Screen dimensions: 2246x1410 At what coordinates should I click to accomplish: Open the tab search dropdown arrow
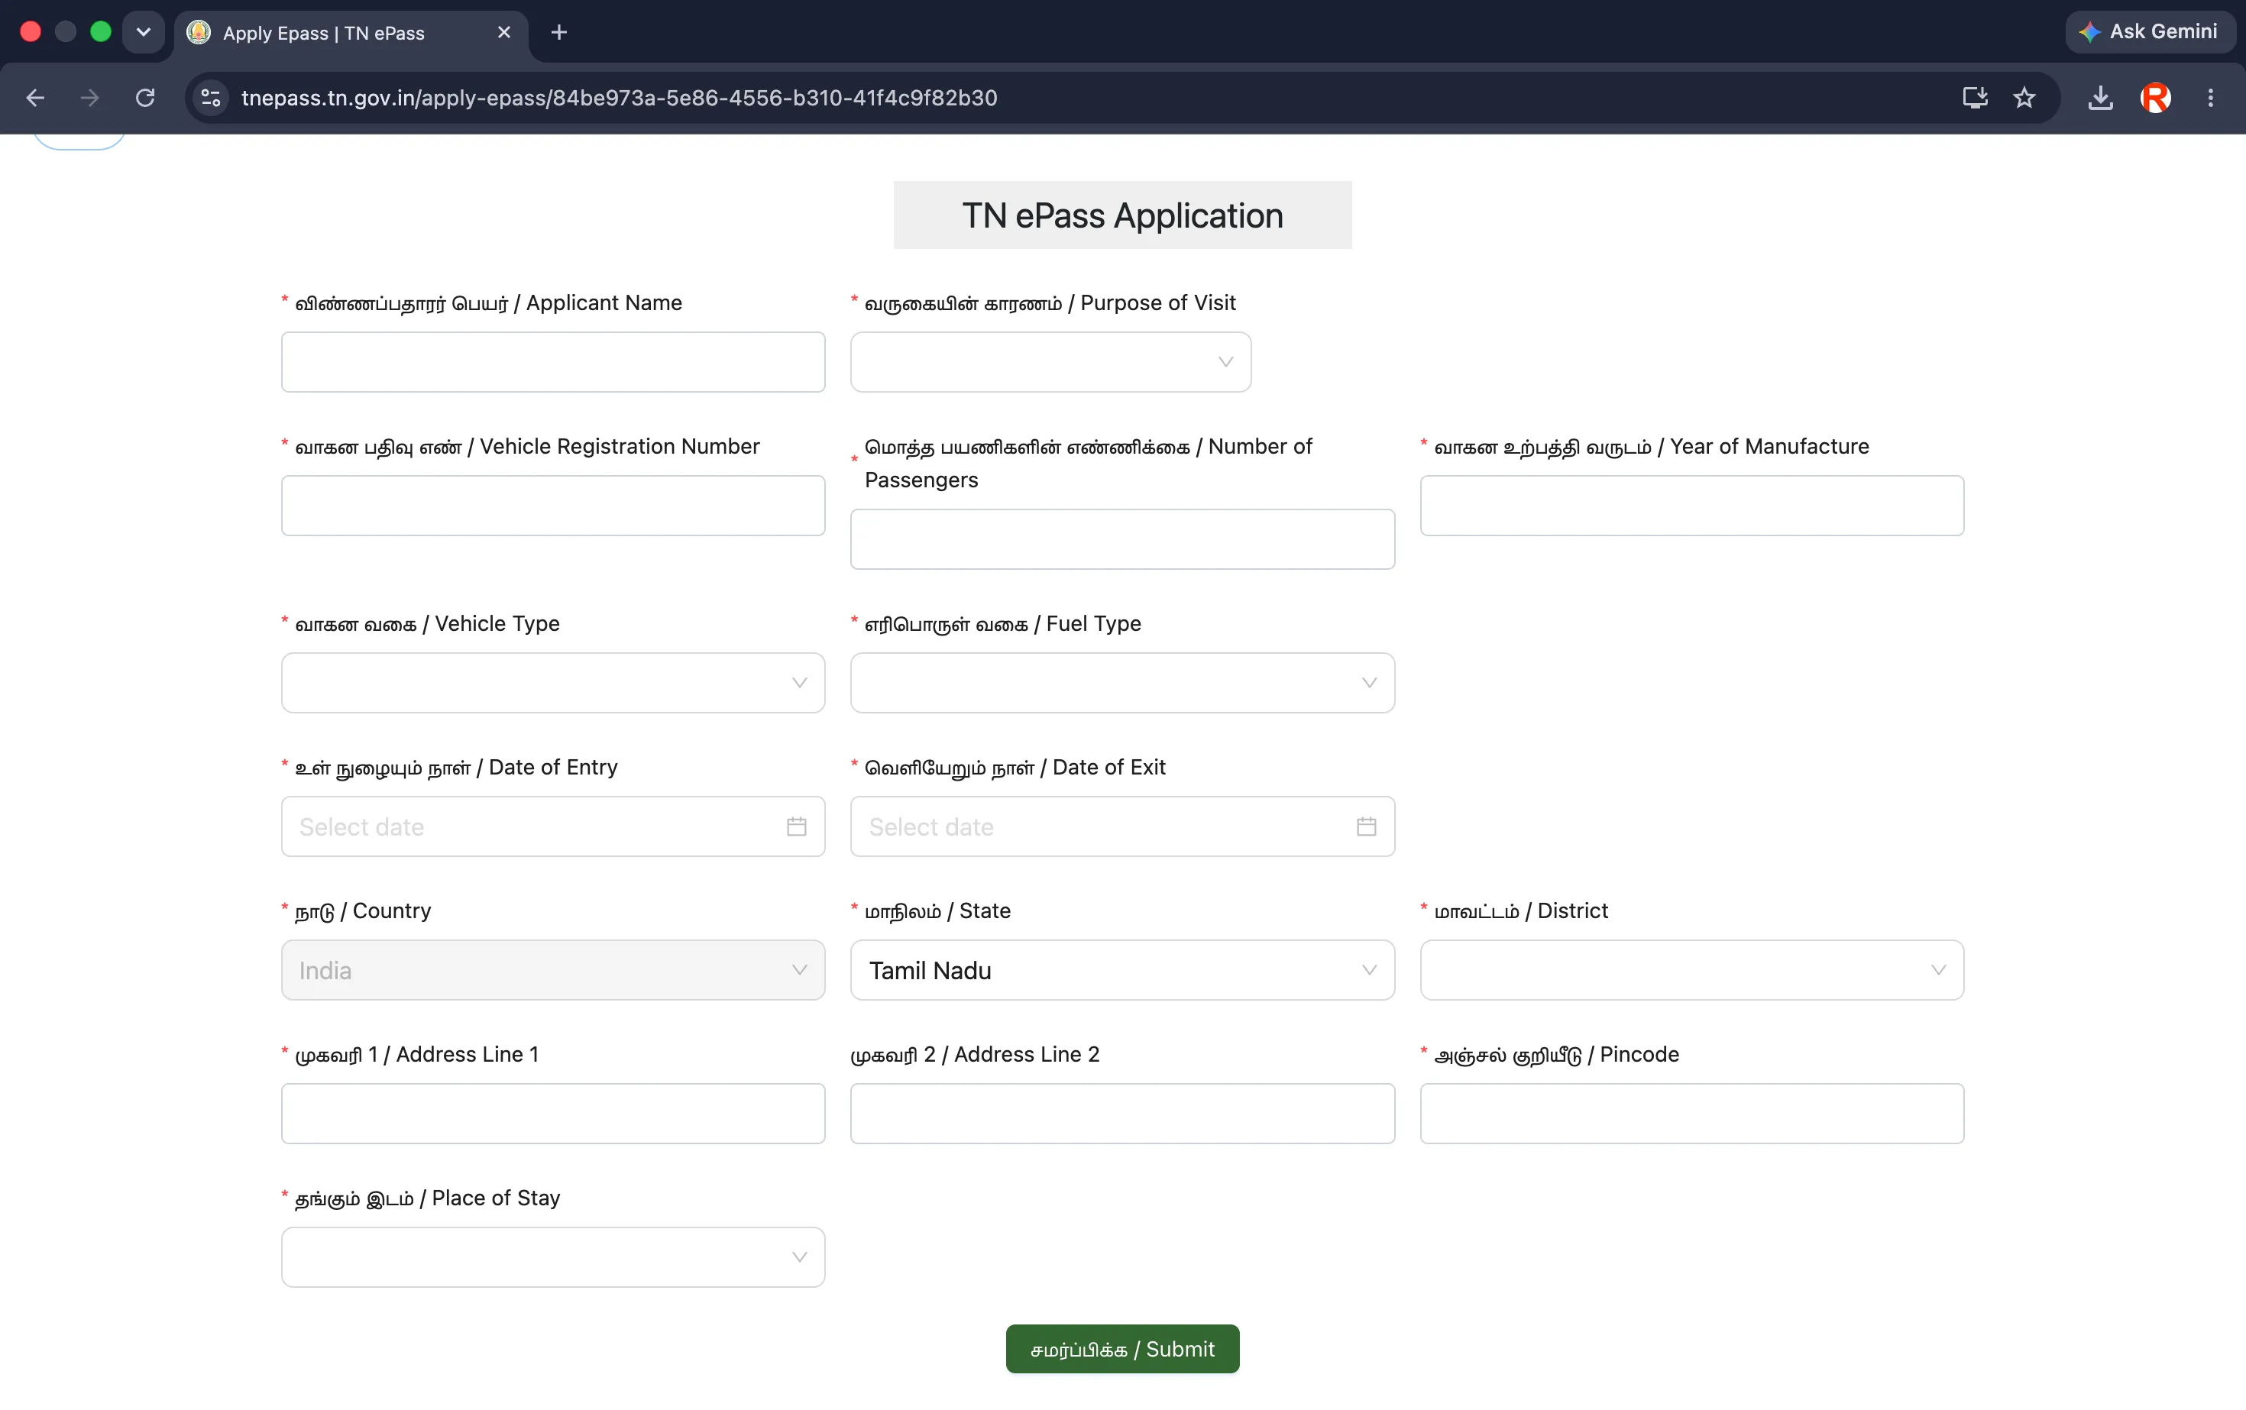[144, 33]
